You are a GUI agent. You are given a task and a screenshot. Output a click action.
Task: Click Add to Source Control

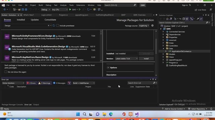click(x=173, y=109)
